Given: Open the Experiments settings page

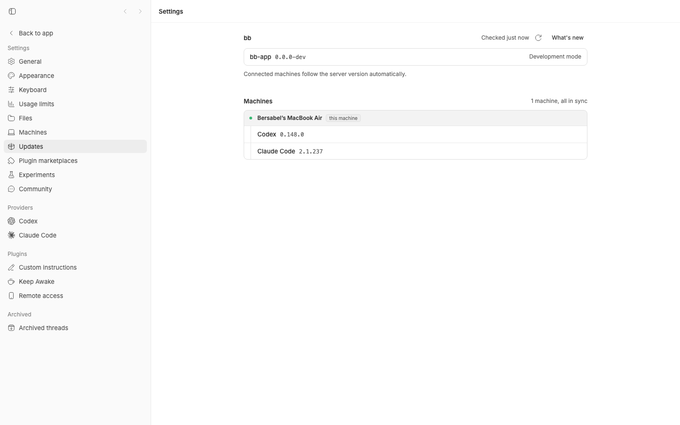Looking at the screenshot, I should pyautogui.click(x=75, y=175).
